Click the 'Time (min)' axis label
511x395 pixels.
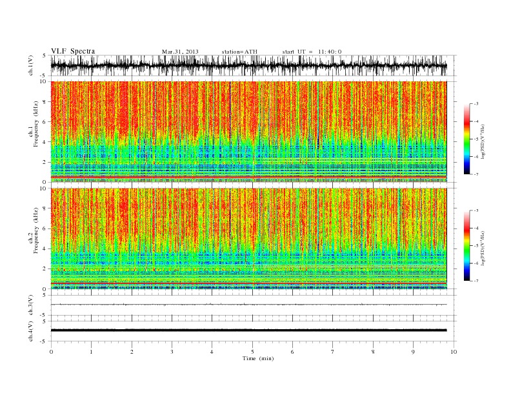258,358
